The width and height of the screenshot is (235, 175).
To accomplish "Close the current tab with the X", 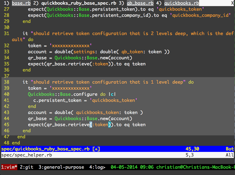I will click(232, 3).
